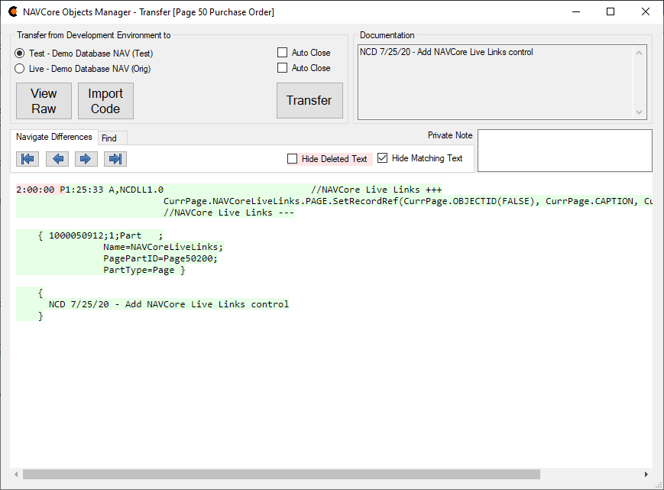The image size is (664, 490).
Task: Click the Documentation text area
Action: tap(497, 82)
